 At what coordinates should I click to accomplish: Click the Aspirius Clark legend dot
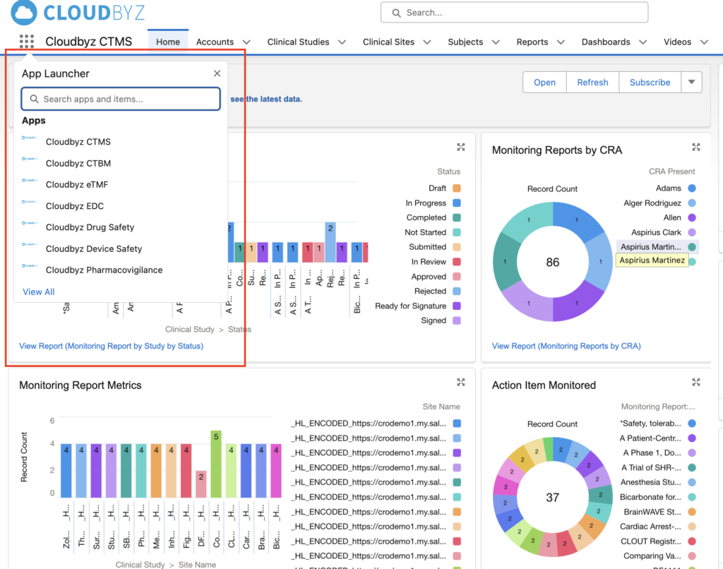(x=692, y=232)
